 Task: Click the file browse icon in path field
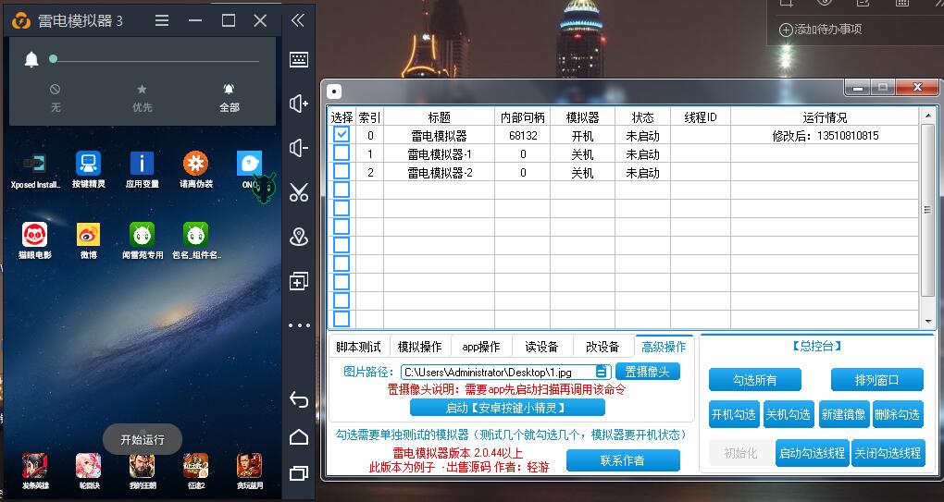point(602,373)
